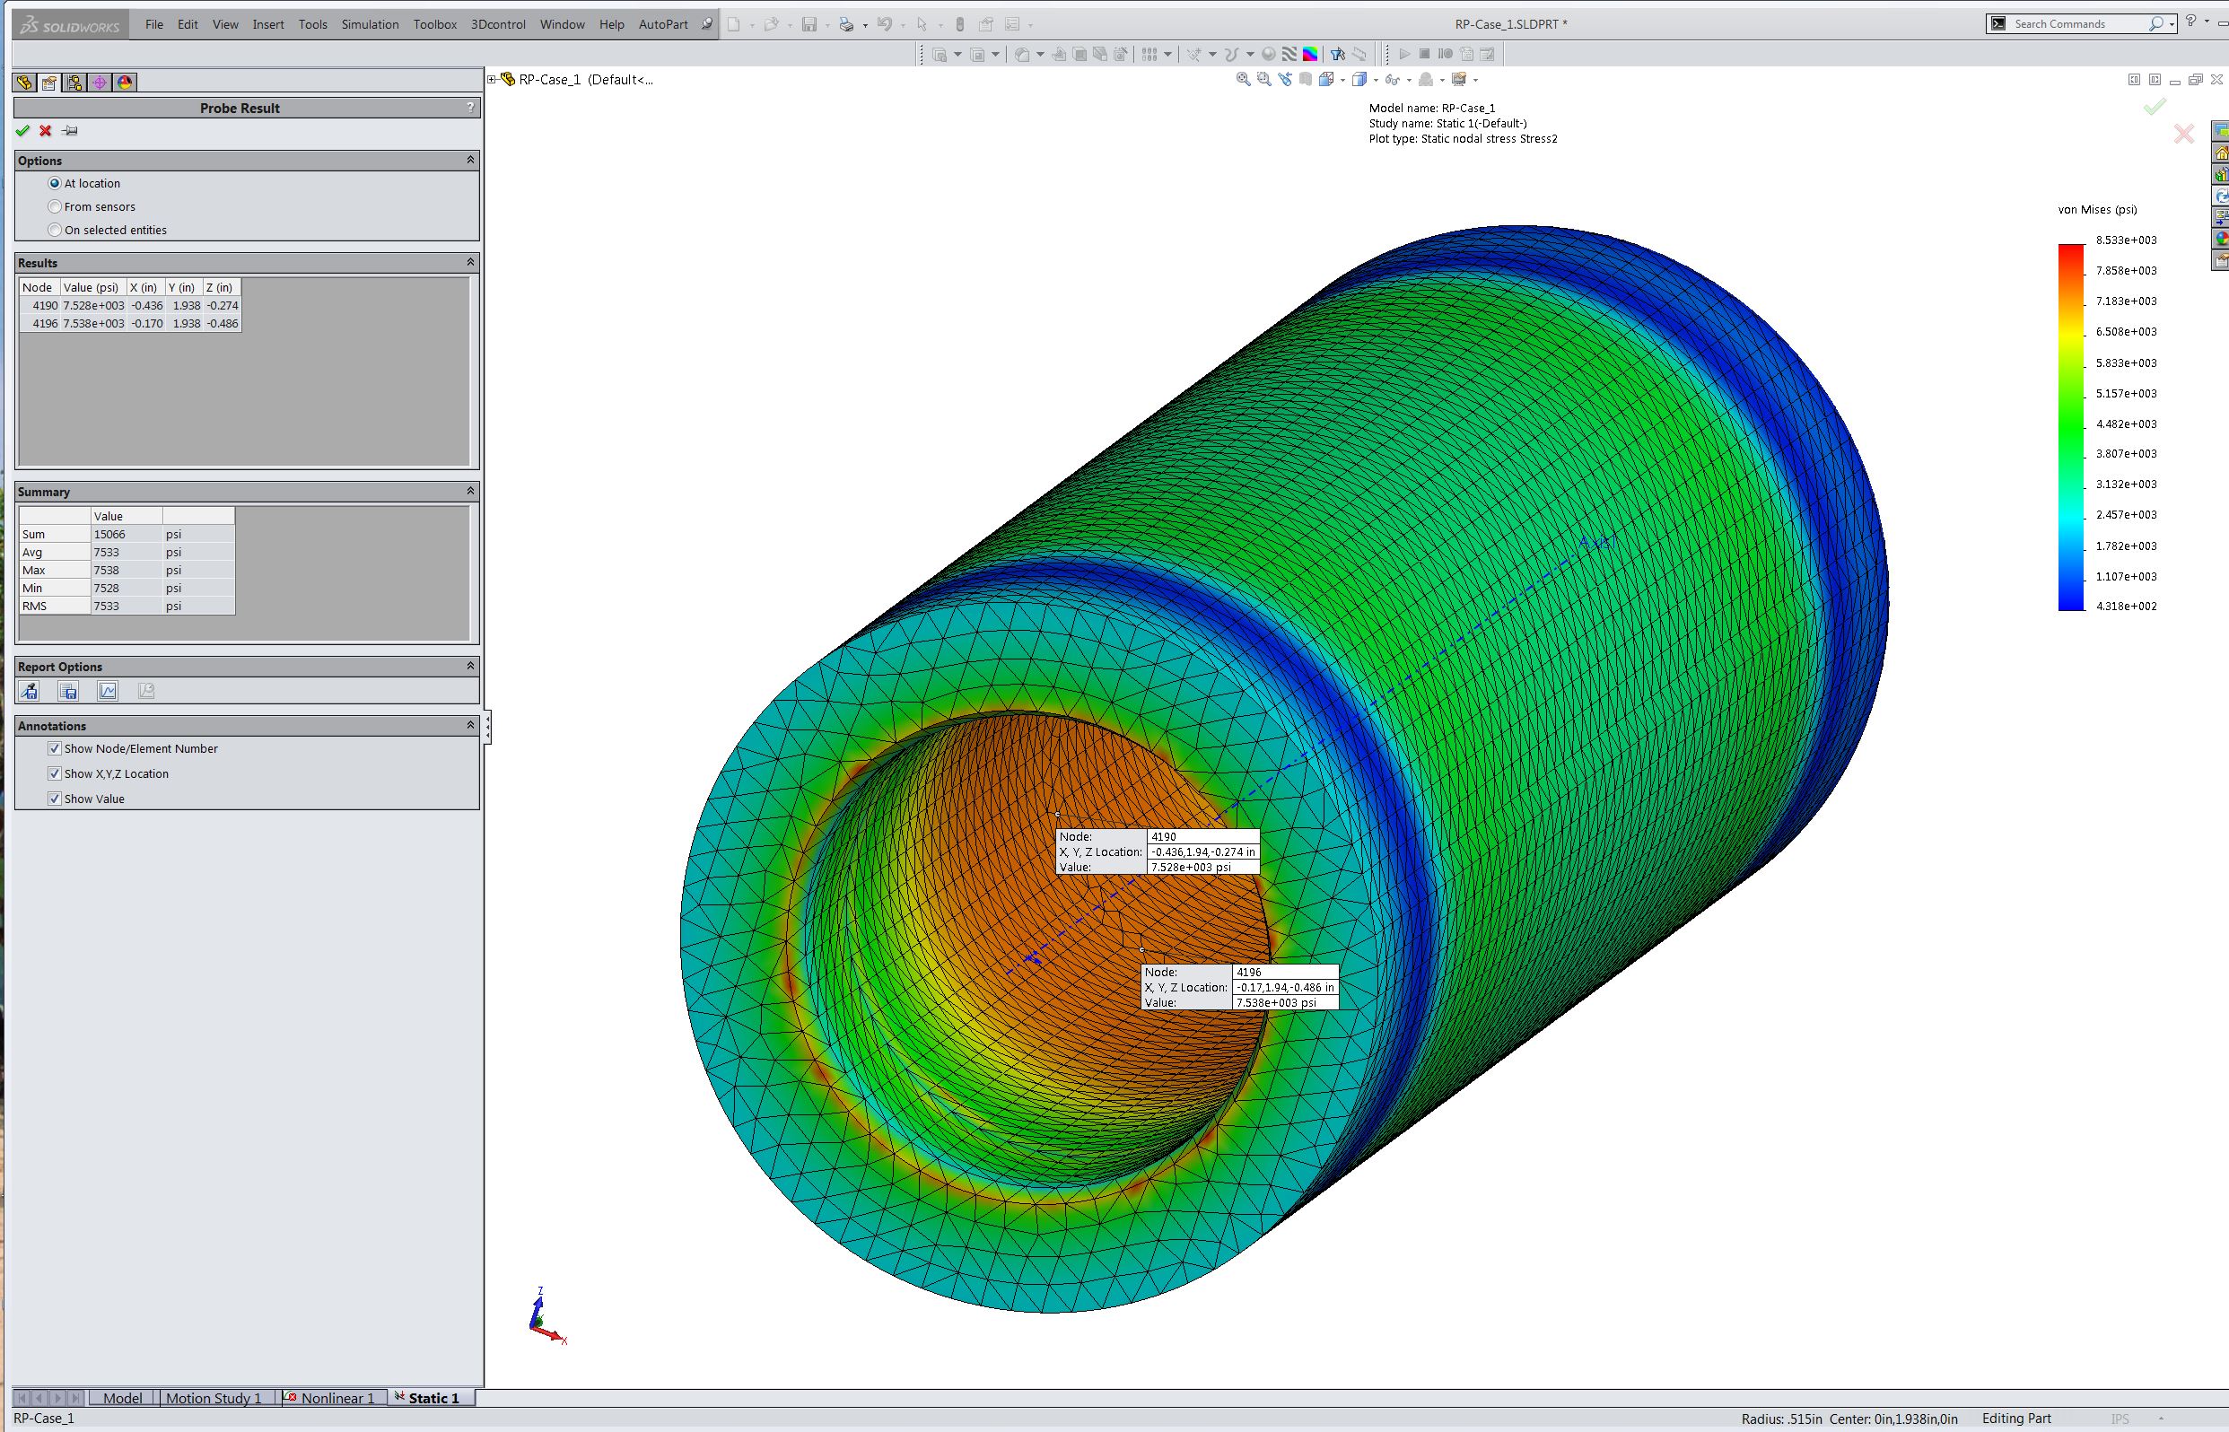Click the Max 7538 summary value
2229x1432 pixels.
[x=127, y=570]
